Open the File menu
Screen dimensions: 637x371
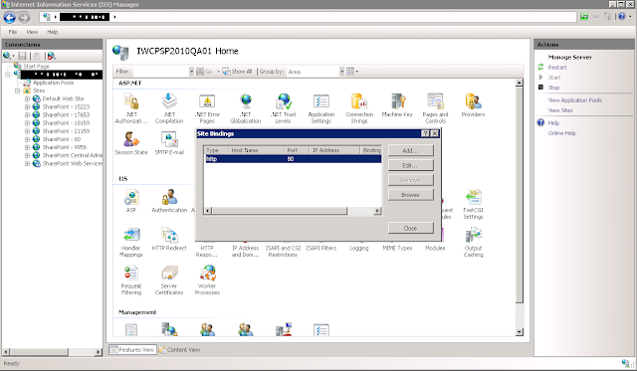(13, 32)
